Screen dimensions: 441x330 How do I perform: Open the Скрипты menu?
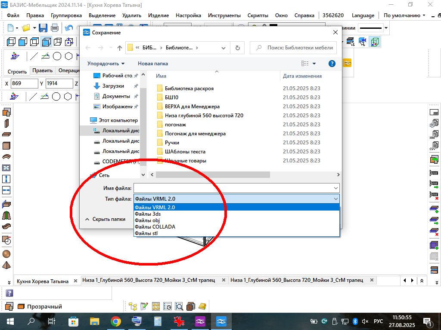coord(258,15)
